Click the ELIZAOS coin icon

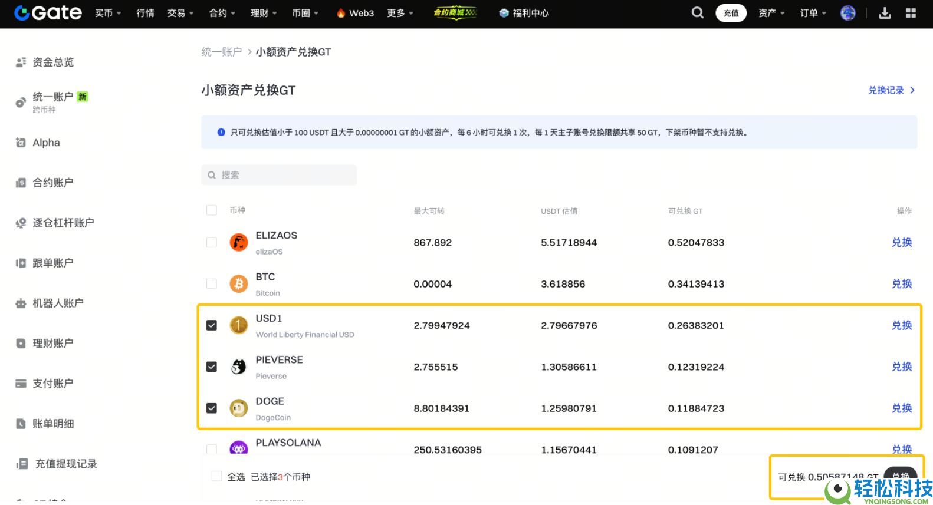coord(238,242)
